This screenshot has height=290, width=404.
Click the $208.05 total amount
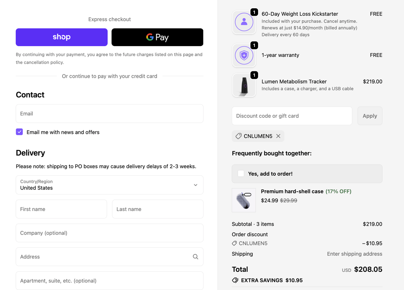coord(368,269)
